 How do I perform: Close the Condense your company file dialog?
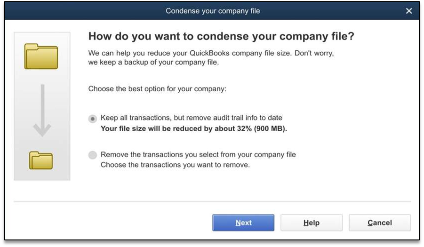(409, 11)
